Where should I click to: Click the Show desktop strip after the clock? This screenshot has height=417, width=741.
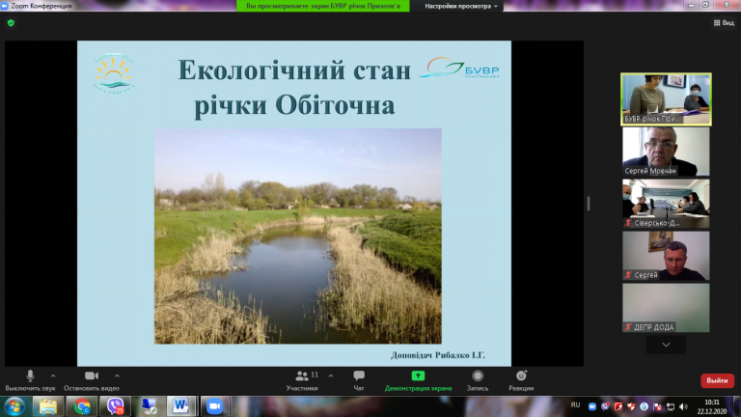click(737, 406)
